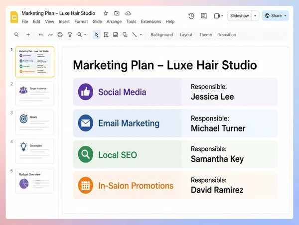This screenshot has height=225, width=299.
Task: Select the Goals slide thumbnail
Action: tap(35, 122)
